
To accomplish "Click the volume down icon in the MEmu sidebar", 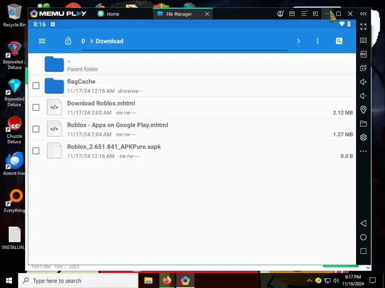I will coord(364,96).
